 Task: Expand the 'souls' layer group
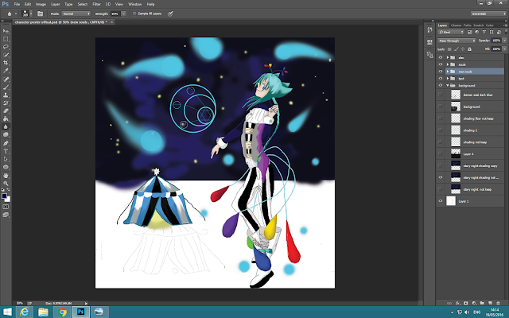coord(448,64)
